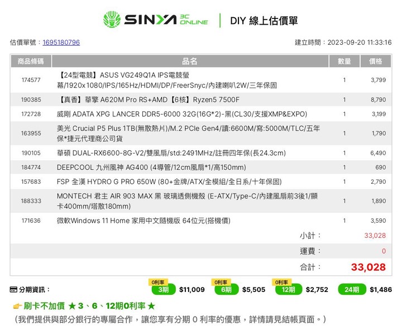Click product code 184774
Viewport: 402px width, 335px height.
point(31,167)
